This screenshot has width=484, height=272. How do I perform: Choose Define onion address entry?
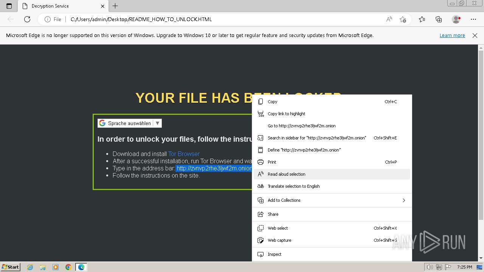coord(332,150)
